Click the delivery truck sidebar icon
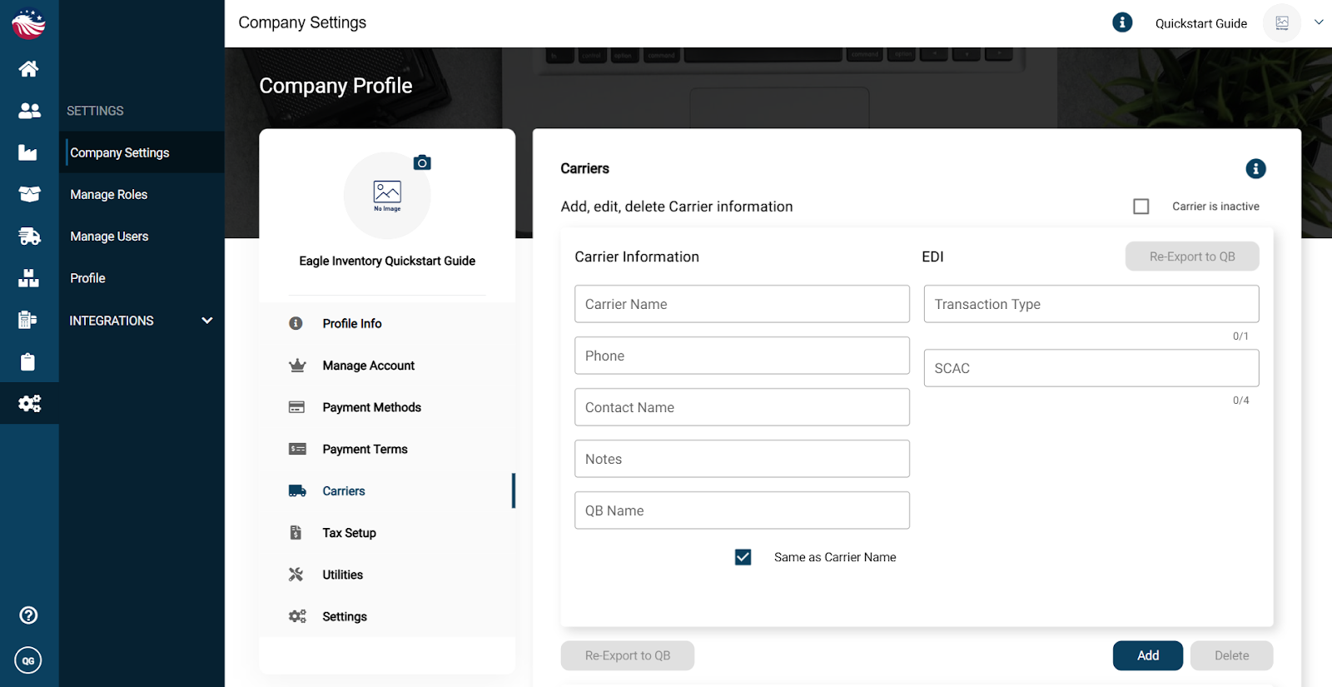The image size is (1332, 687). [29, 236]
